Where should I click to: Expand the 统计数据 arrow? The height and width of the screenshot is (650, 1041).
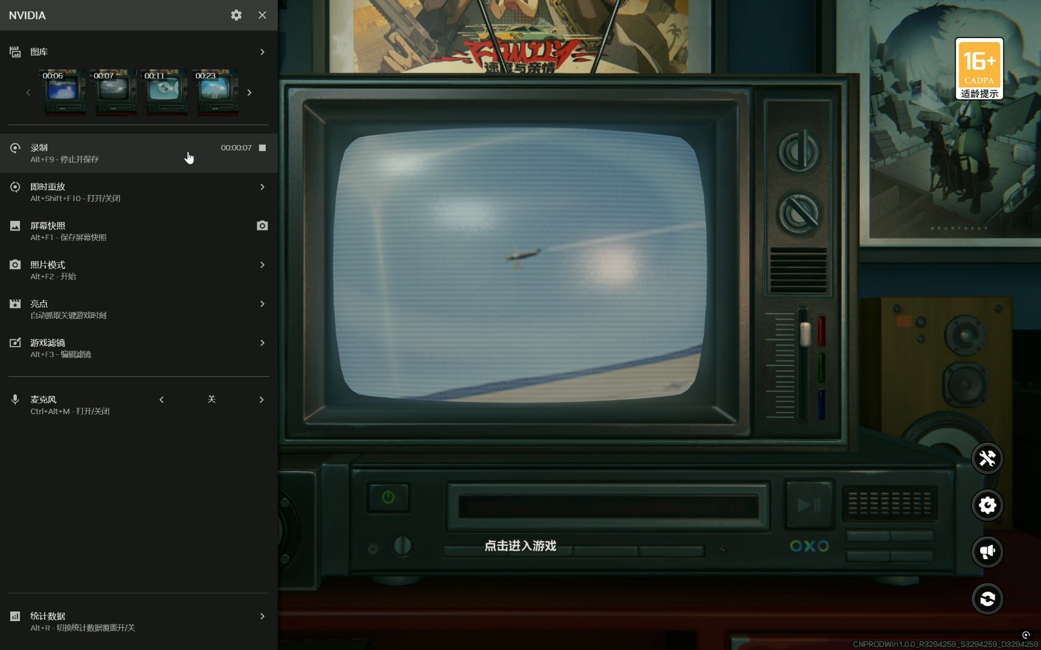click(262, 616)
